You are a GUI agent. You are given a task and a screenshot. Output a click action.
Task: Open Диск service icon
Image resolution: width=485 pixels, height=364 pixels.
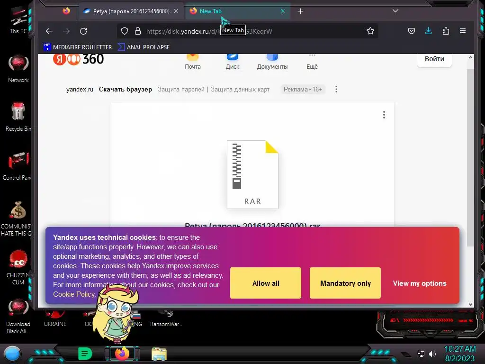(232, 62)
